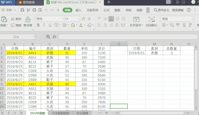Open Print Preview icon
199x115 pixels.
(x=40, y=10)
